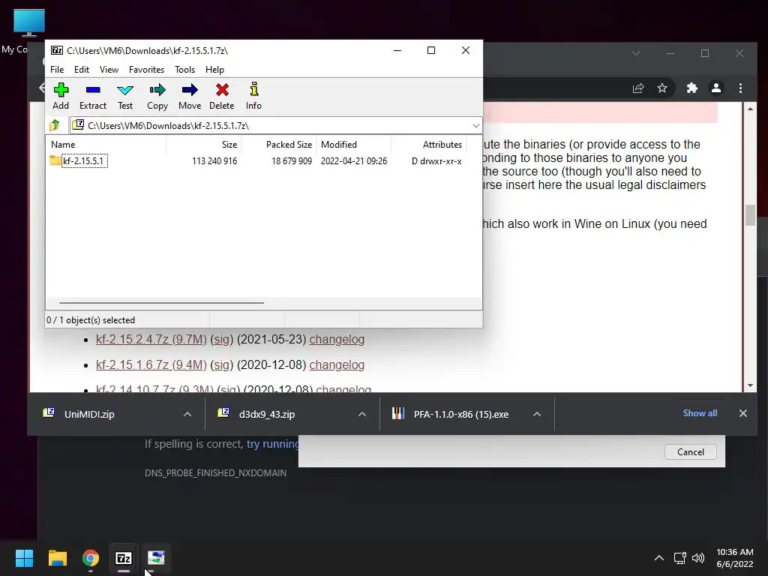
Task: Open d3dx9_43.zip download options arrow
Action: click(x=362, y=414)
